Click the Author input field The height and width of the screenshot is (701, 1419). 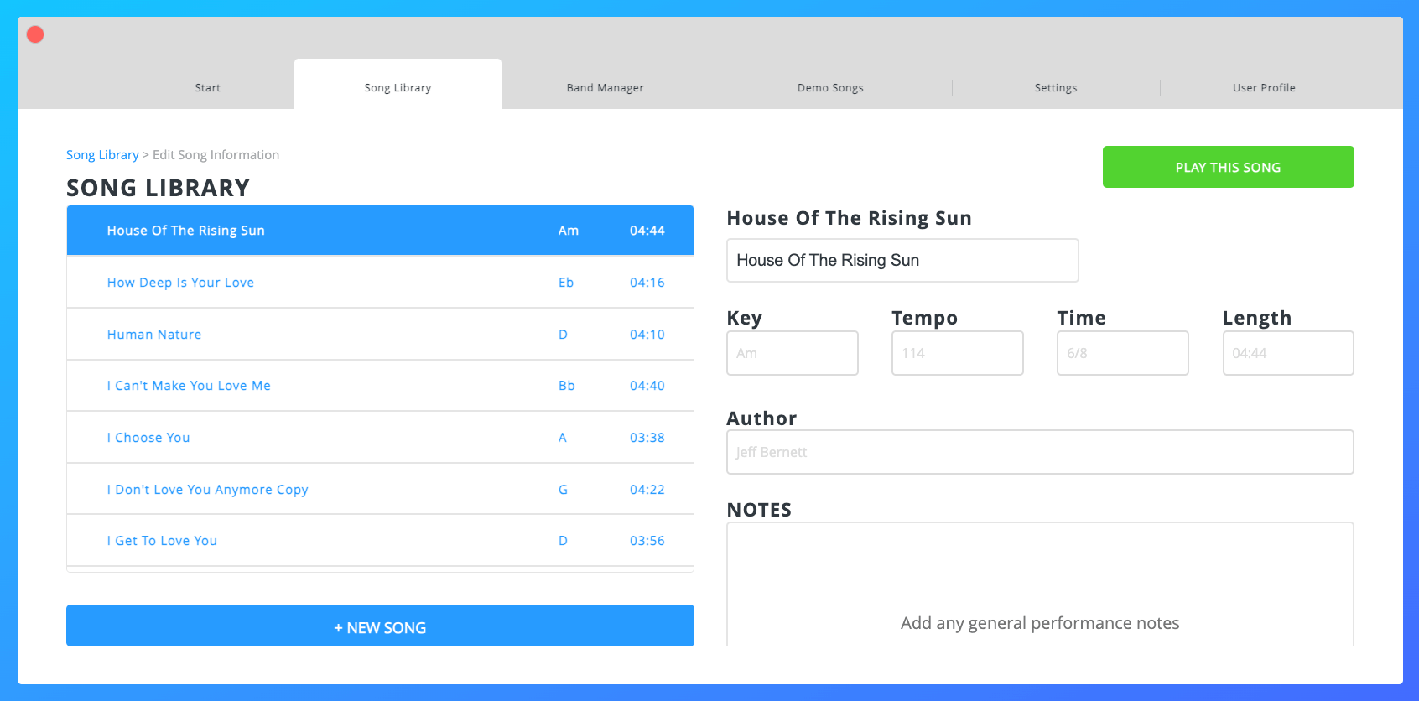tap(1039, 453)
